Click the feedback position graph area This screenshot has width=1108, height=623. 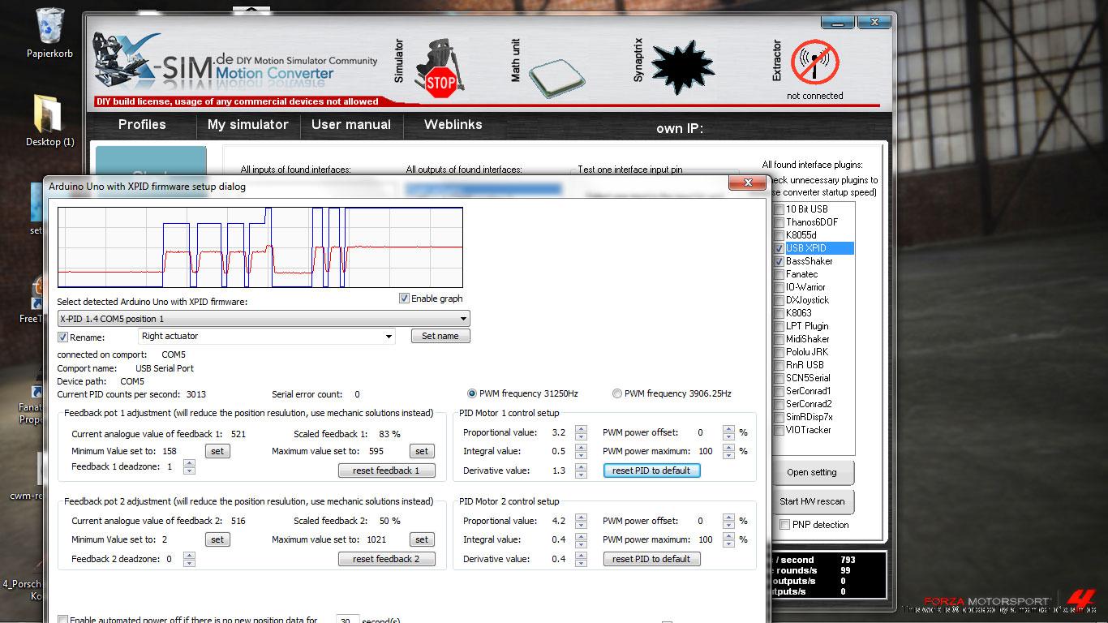tap(260, 247)
